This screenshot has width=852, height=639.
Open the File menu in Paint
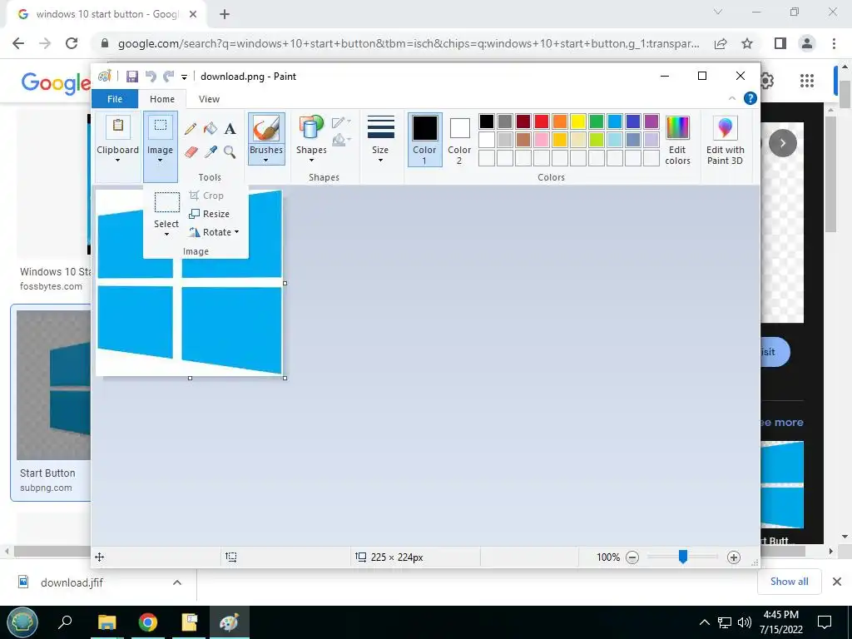(115, 99)
